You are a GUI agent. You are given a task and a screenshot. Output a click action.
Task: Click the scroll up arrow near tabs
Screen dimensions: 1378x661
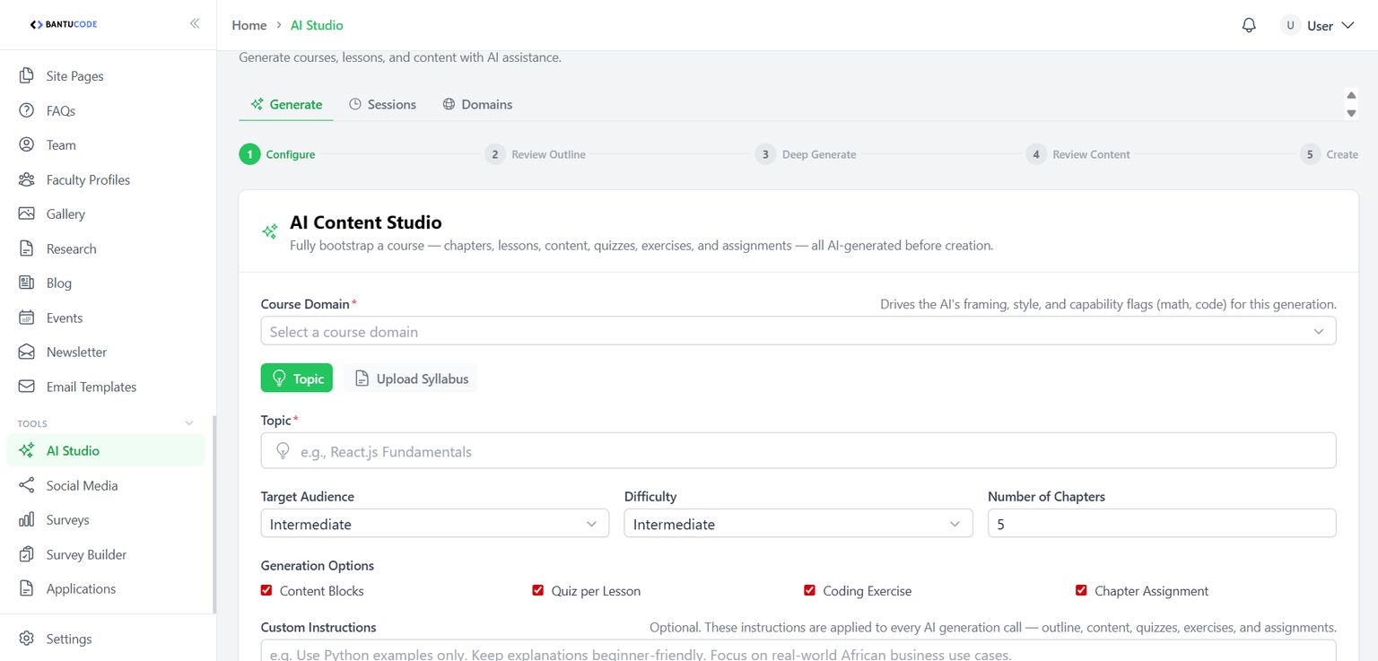point(1351,95)
